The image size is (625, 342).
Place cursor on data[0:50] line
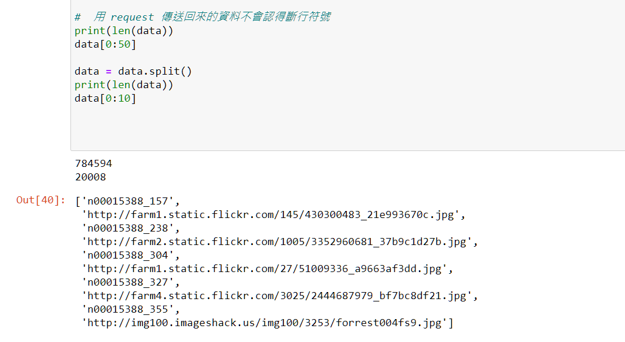(105, 44)
